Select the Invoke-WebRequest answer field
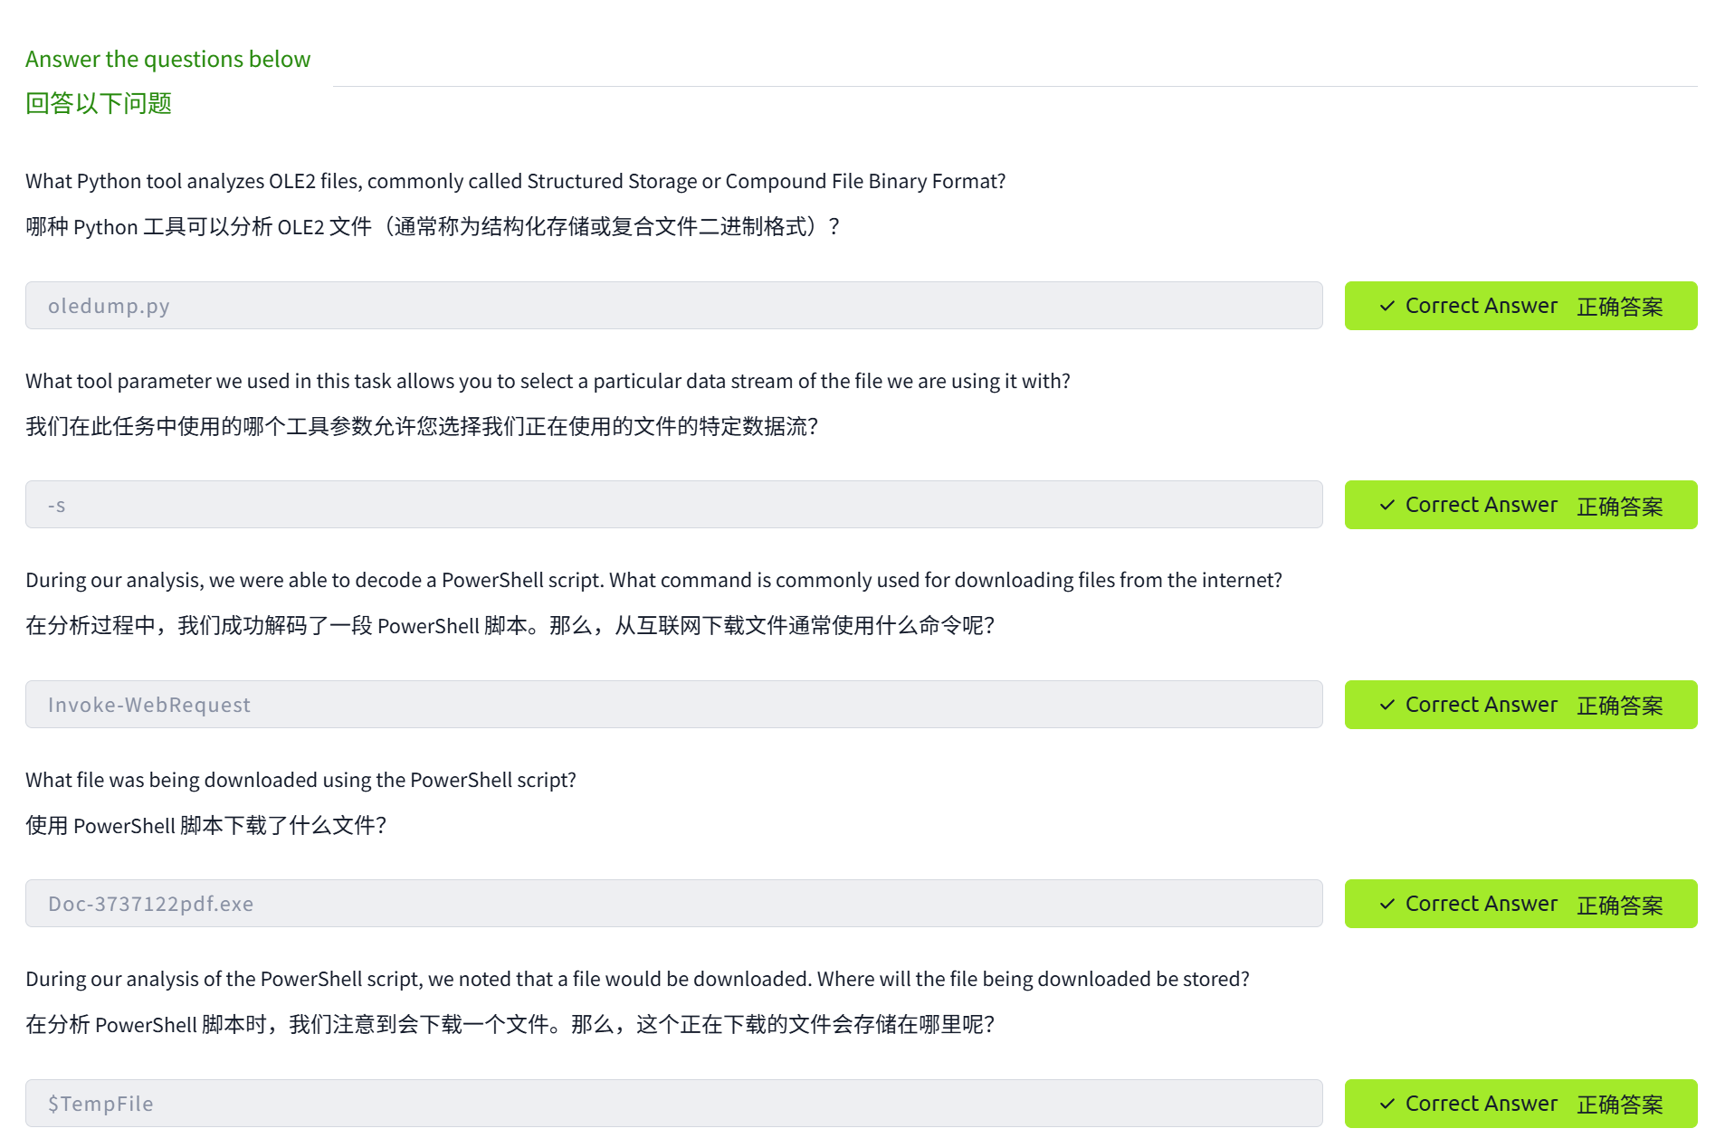The image size is (1725, 1138). 673,705
